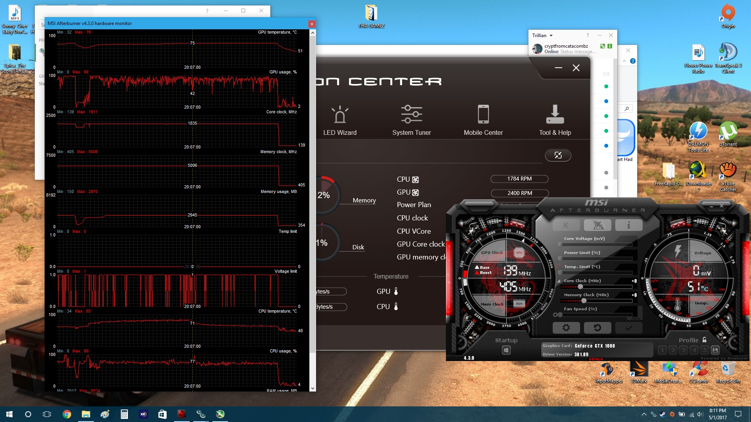Toggle the Profile lock icon

tap(704, 340)
